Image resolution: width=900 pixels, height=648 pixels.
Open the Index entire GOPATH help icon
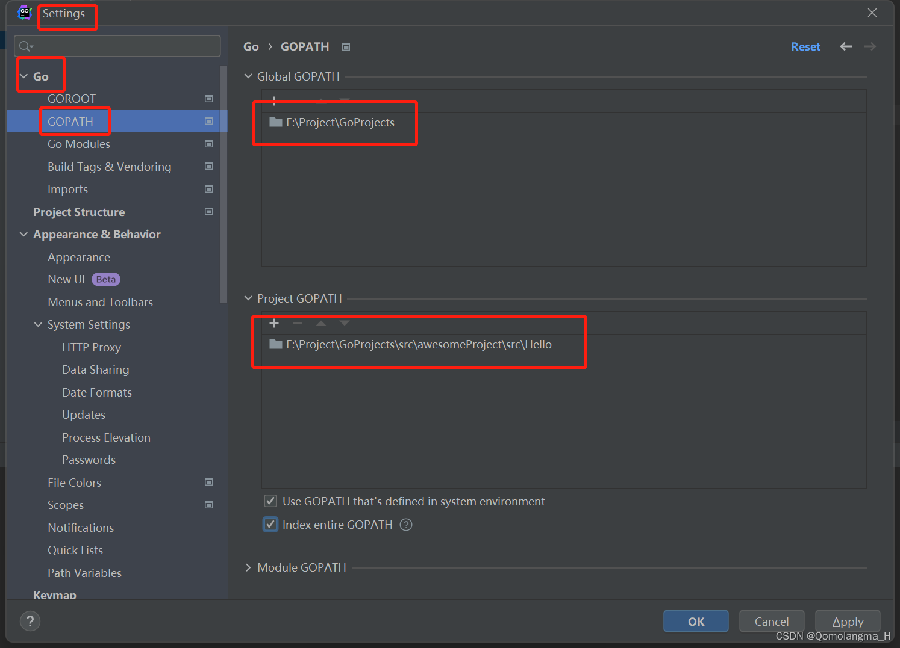coord(405,525)
